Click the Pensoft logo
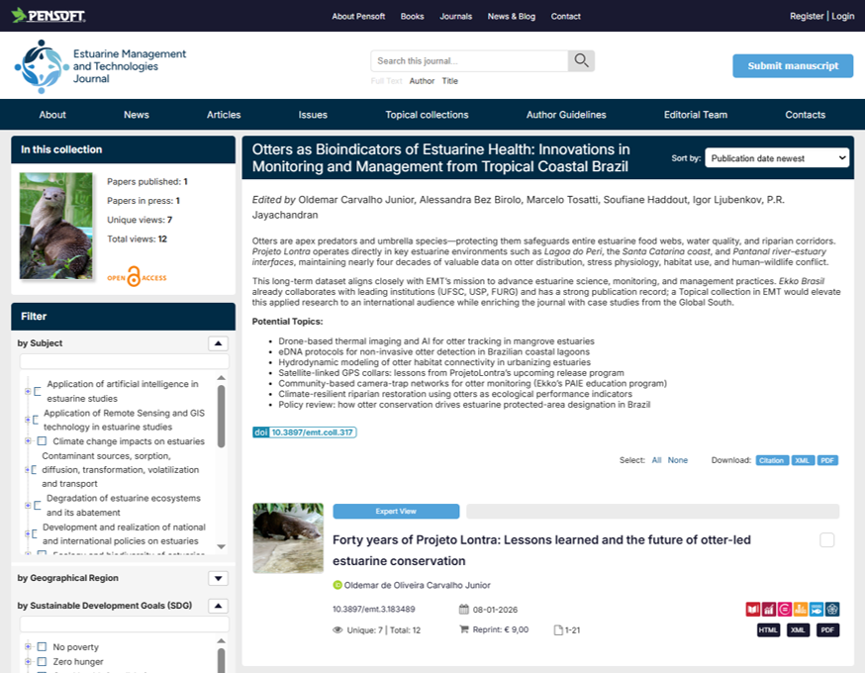The width and height of the screenshot is (865, 673). pos(48,16)
